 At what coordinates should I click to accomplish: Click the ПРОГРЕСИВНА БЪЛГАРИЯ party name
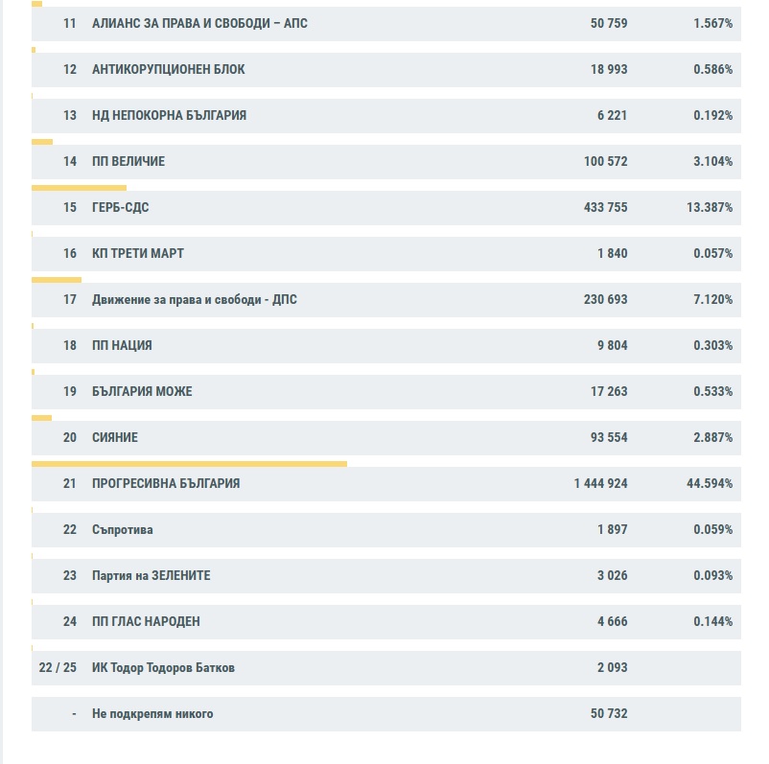165,484
